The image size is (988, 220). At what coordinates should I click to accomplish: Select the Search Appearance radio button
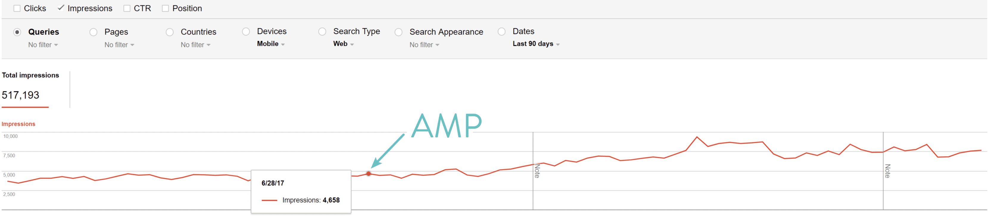coord(398,32)
